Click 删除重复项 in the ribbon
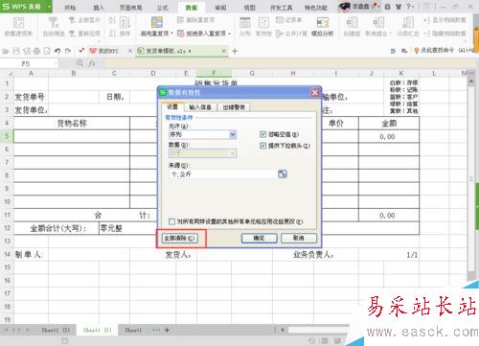This screenshot has height=346, width=479. pyautogui.click(x=195, y=20)
